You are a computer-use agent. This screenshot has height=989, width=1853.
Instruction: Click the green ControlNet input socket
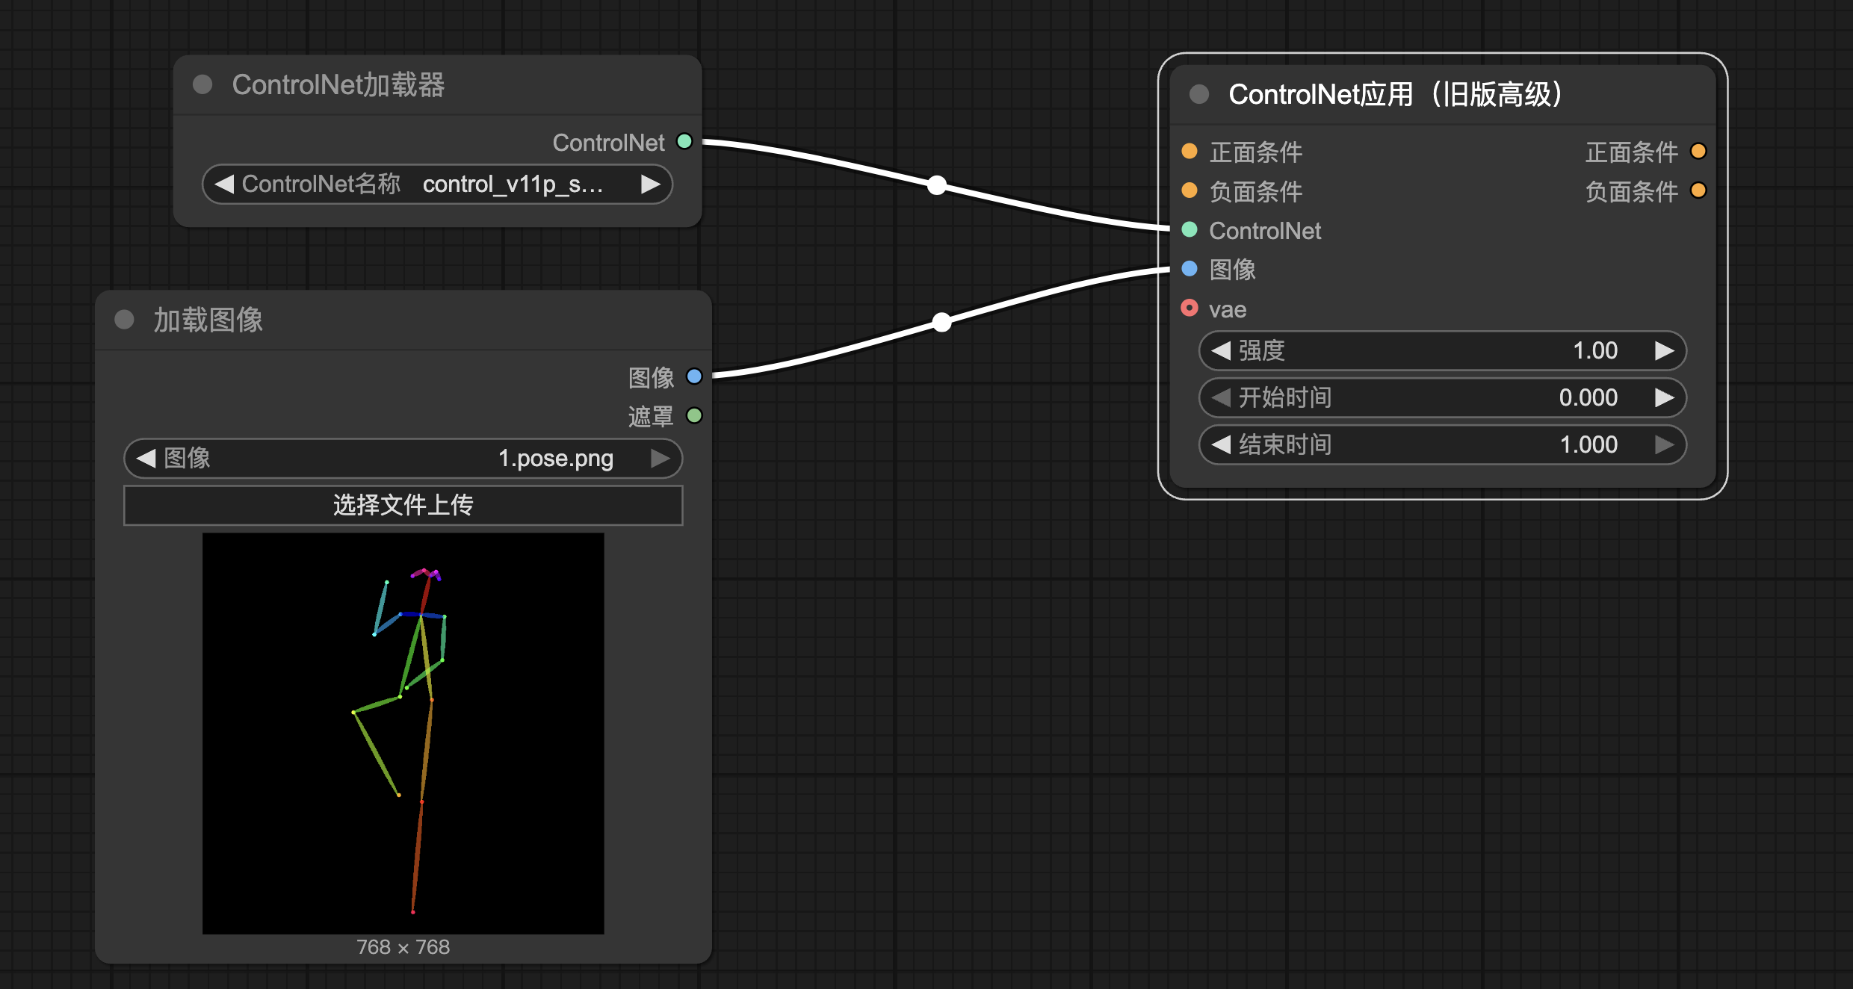click(1190, 229)
